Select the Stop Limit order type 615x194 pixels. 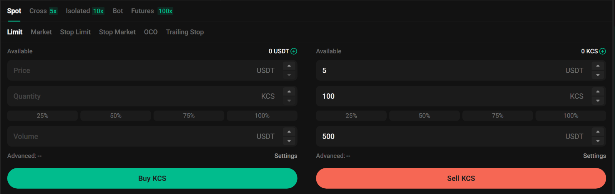(75, 32)
